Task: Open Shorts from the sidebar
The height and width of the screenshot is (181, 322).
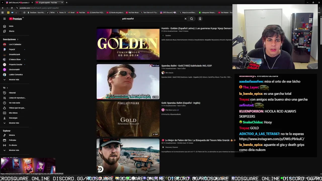Action: (12, 31)
